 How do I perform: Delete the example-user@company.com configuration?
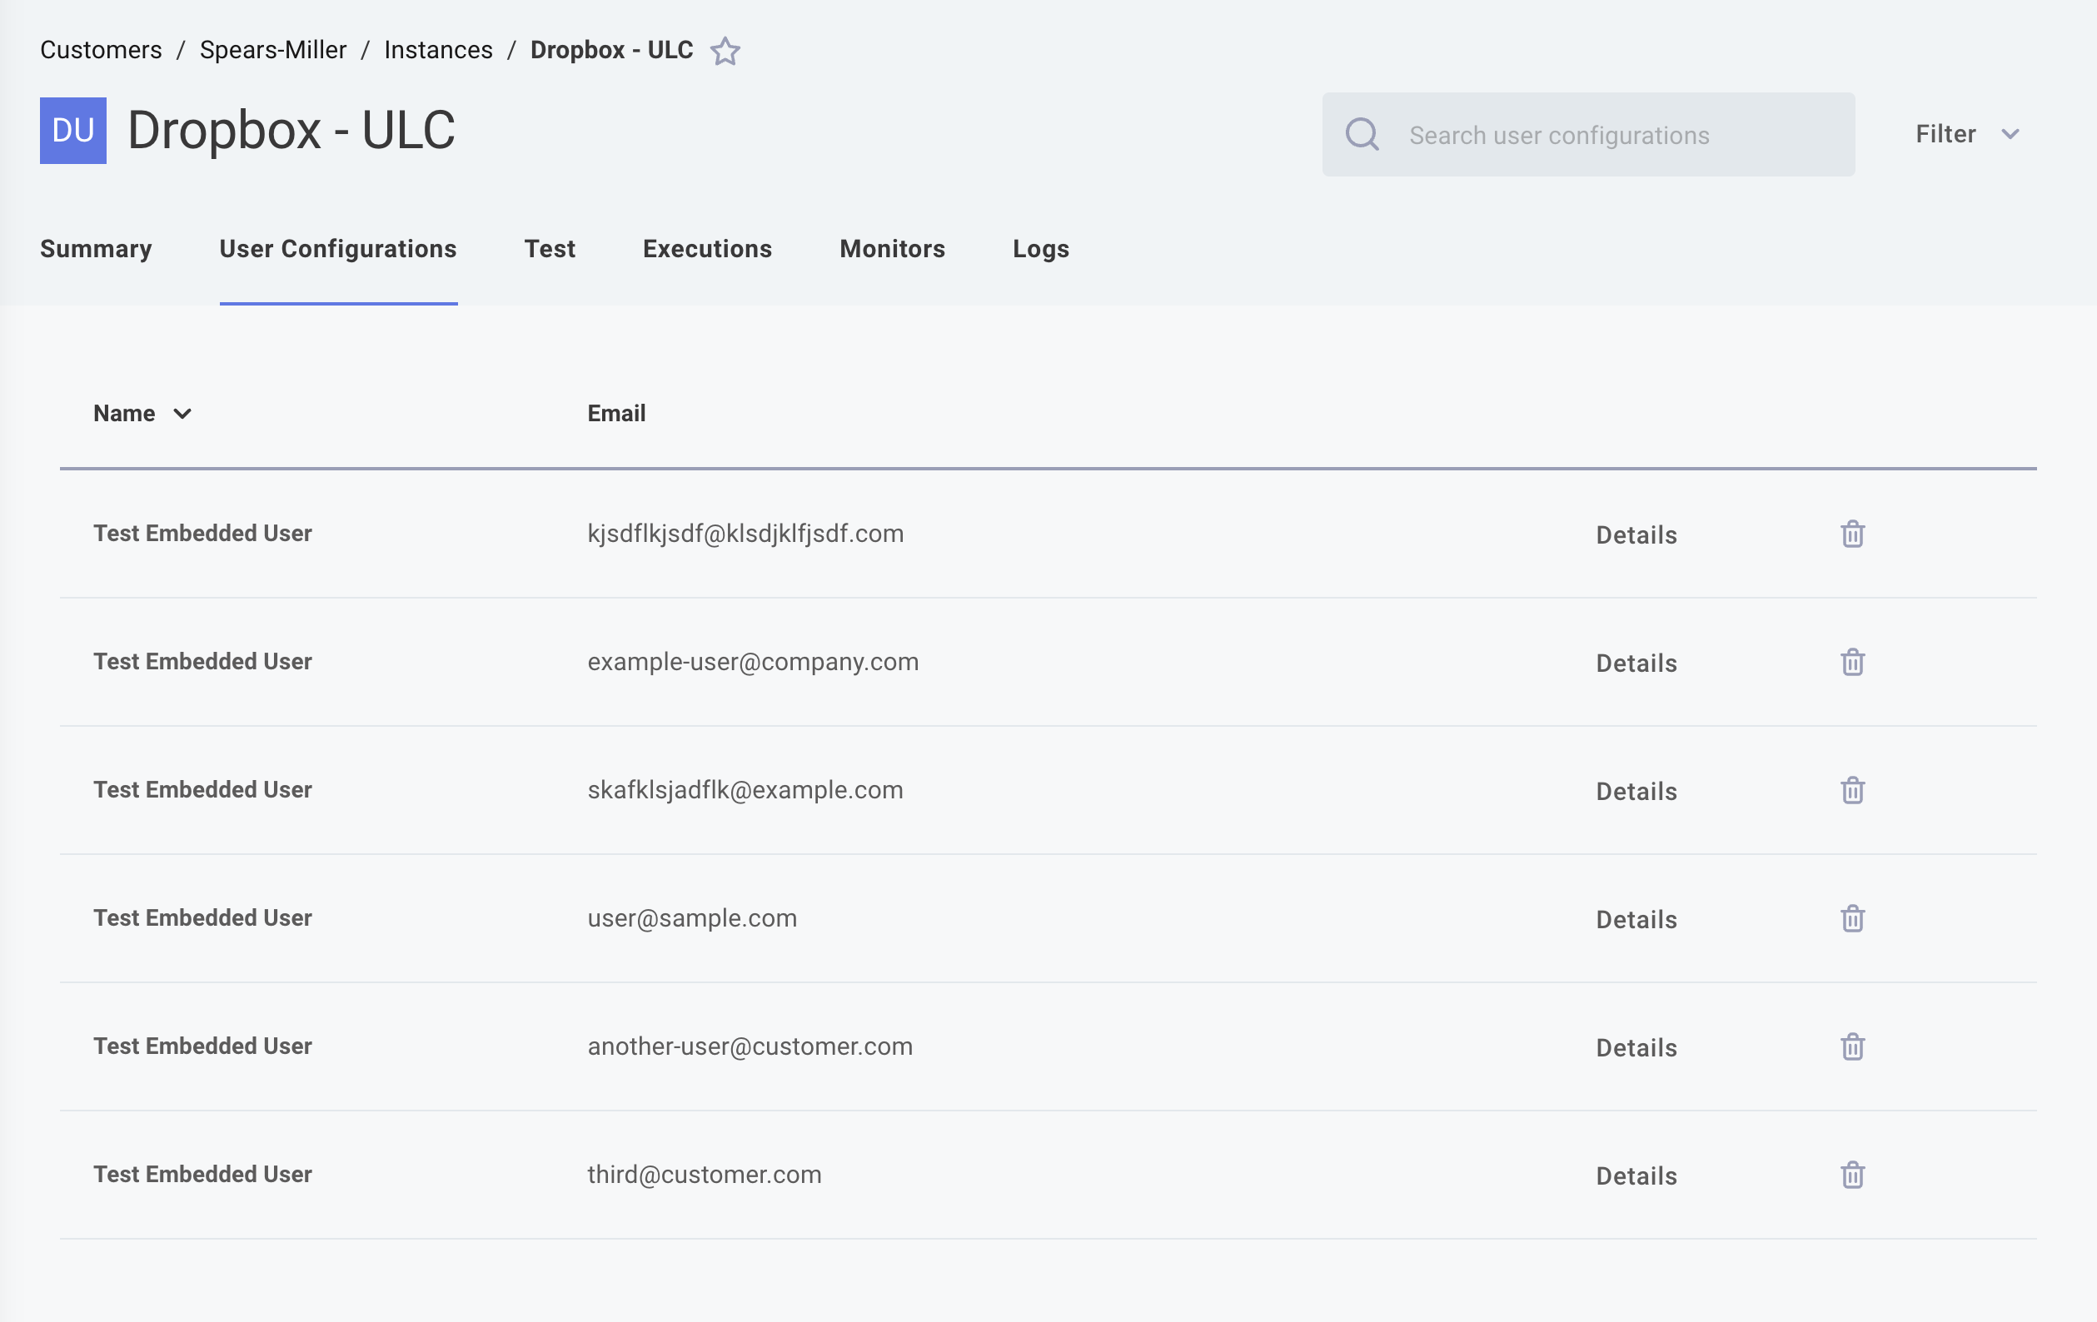[x=1852, y=663]
